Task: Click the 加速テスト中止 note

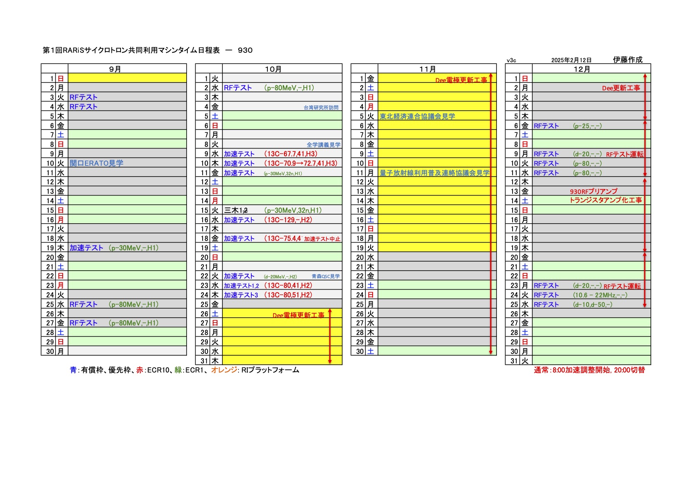Action: coord(322,239)
